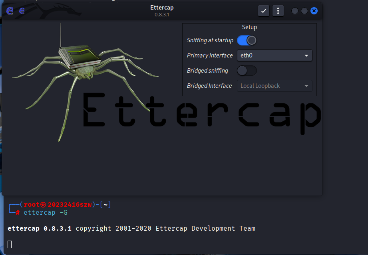Open the Bridged Interface Local Loopback dropdown
368x255 pixels.
[x=275, y=86]
